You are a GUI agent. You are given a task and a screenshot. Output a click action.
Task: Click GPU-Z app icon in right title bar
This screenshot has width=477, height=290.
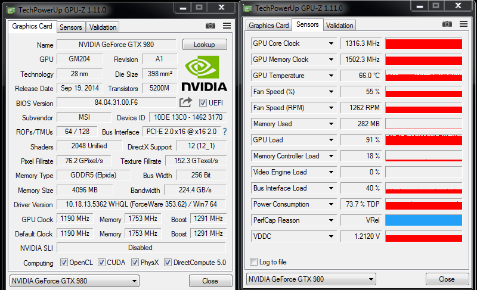248,8
